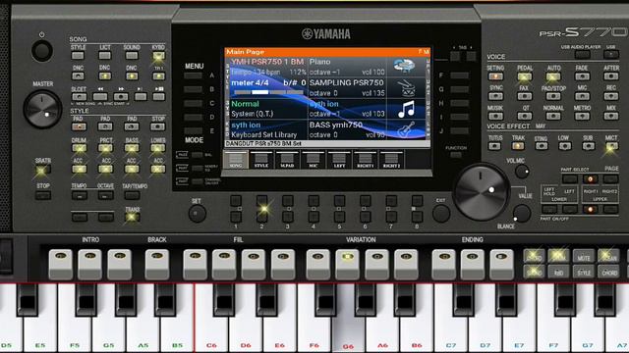This screenshot has height=353, width=629.
Task: Click the METRO metronome button
Action: tap(582, 116)
